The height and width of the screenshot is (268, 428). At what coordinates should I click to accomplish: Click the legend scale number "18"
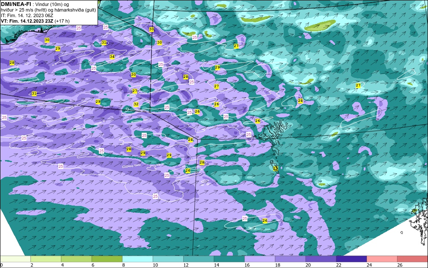278,265
